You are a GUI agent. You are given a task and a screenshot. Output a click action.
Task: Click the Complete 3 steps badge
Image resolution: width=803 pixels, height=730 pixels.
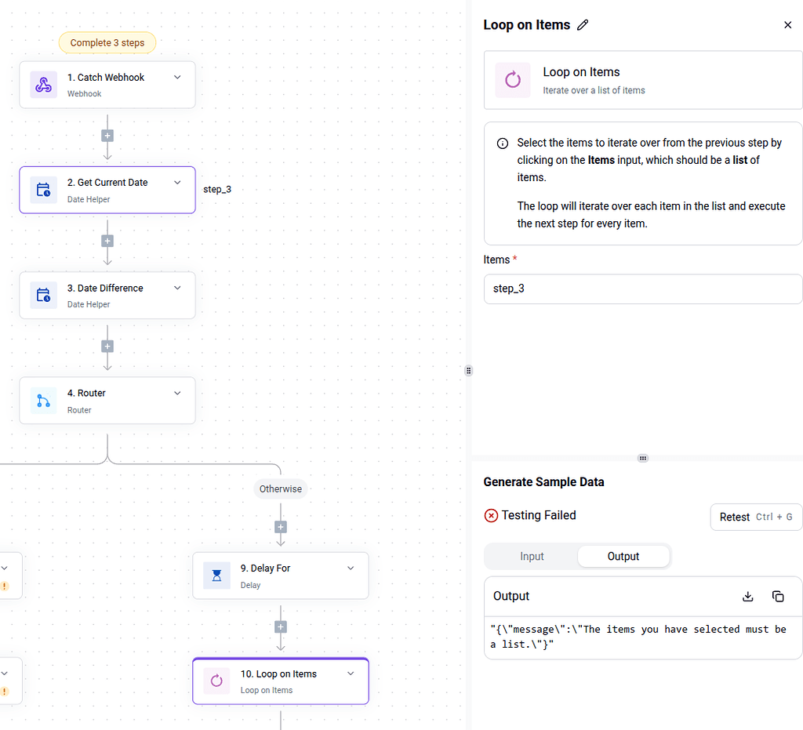point(107,42)
